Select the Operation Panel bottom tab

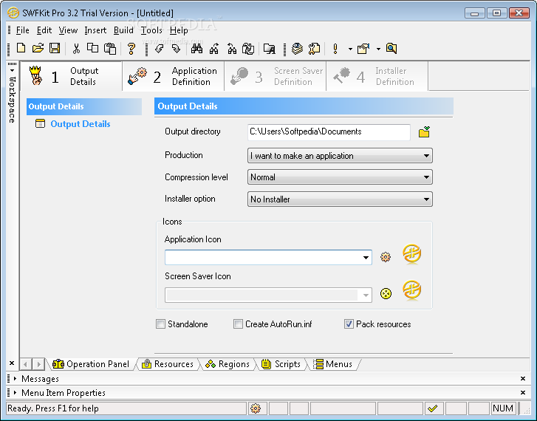pos(91,364)
